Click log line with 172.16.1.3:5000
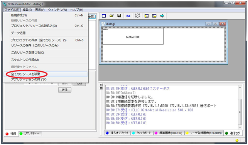This screenshot has height=145, width=248. [161, 106]
